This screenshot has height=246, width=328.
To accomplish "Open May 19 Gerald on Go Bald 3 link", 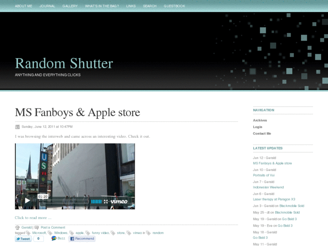I will (x=289, y=219).
